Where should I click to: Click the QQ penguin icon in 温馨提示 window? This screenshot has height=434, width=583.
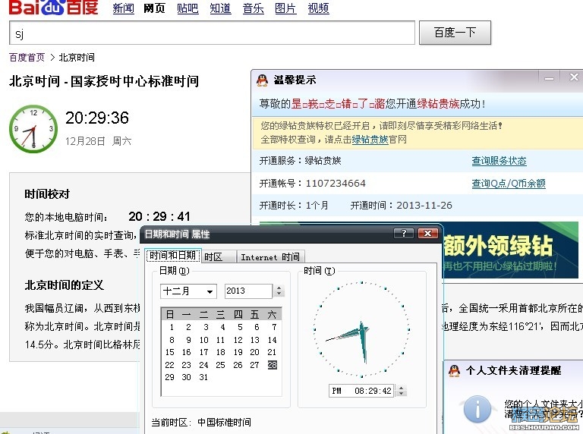point(262,80)
